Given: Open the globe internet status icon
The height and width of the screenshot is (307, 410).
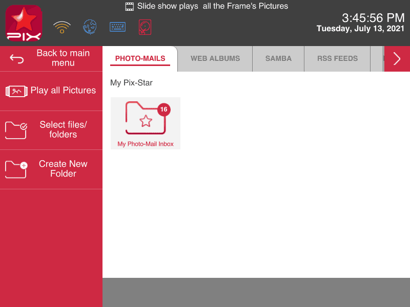Looking at the screenshot, I should [90, 27].
